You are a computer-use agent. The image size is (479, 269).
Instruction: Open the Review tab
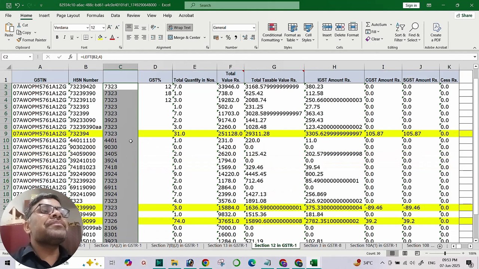(x=133, y=15)
